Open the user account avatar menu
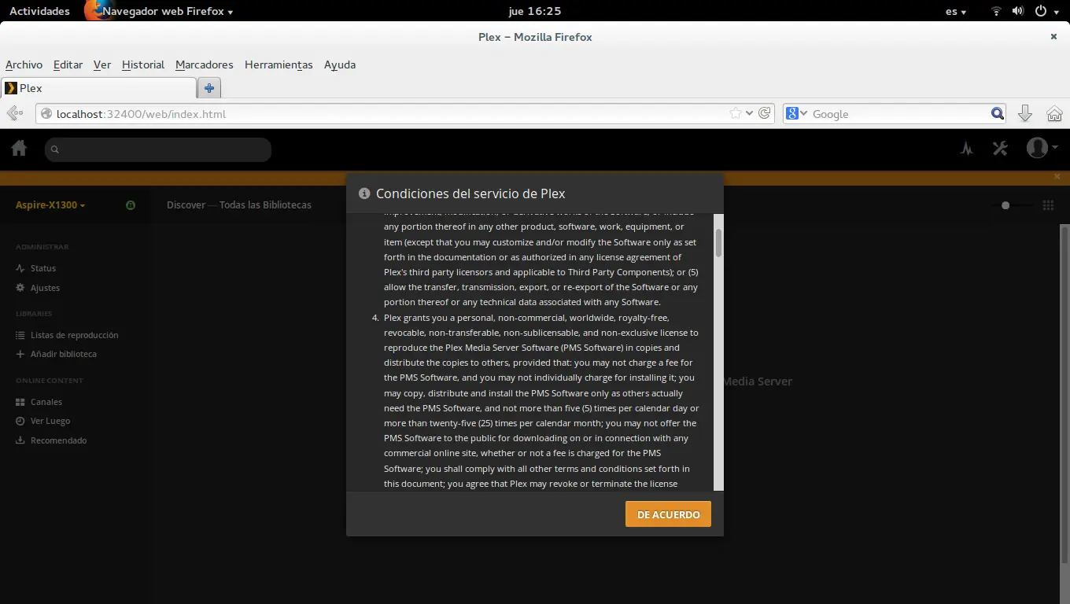Viewport: 1070px width, 604px height. [1042, 148]
